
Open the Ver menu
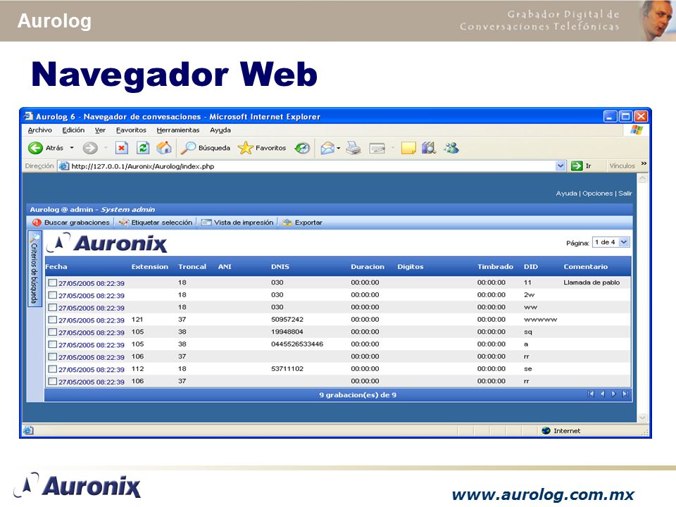click(101, 130)
